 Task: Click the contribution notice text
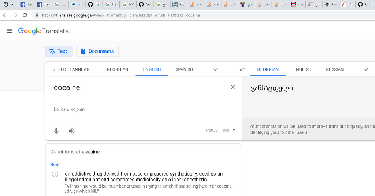[x=312, y=129]
